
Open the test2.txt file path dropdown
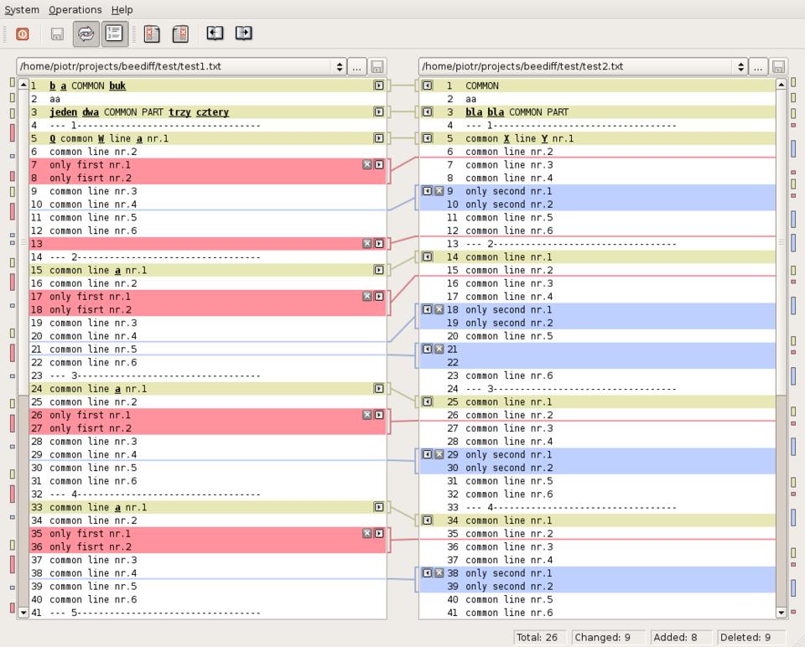pyautogui.click(x=740, y=66)
